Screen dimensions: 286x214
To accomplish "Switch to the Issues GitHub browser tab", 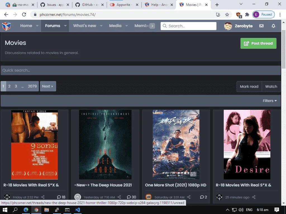I will (55, 5).
